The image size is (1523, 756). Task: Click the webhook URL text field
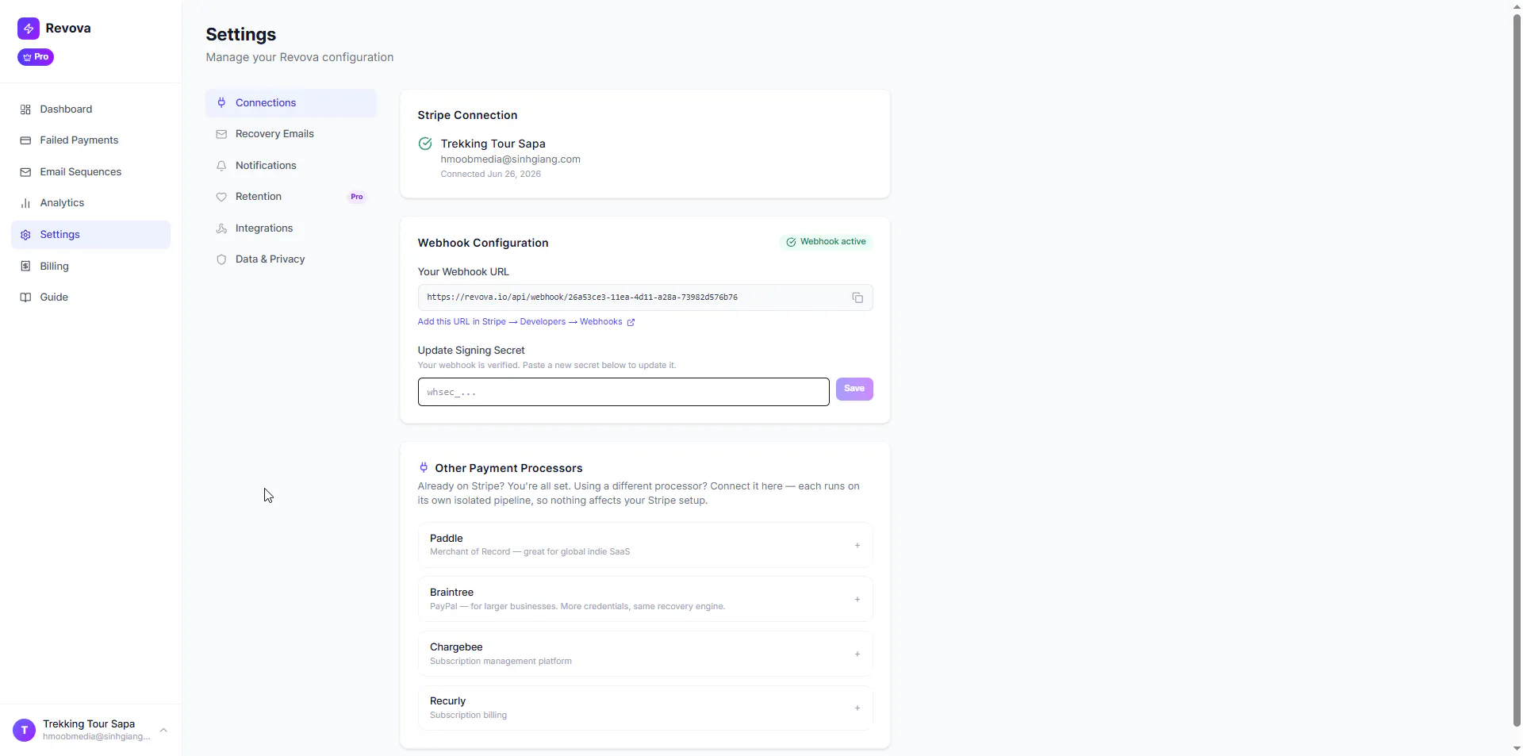point(646,297)
